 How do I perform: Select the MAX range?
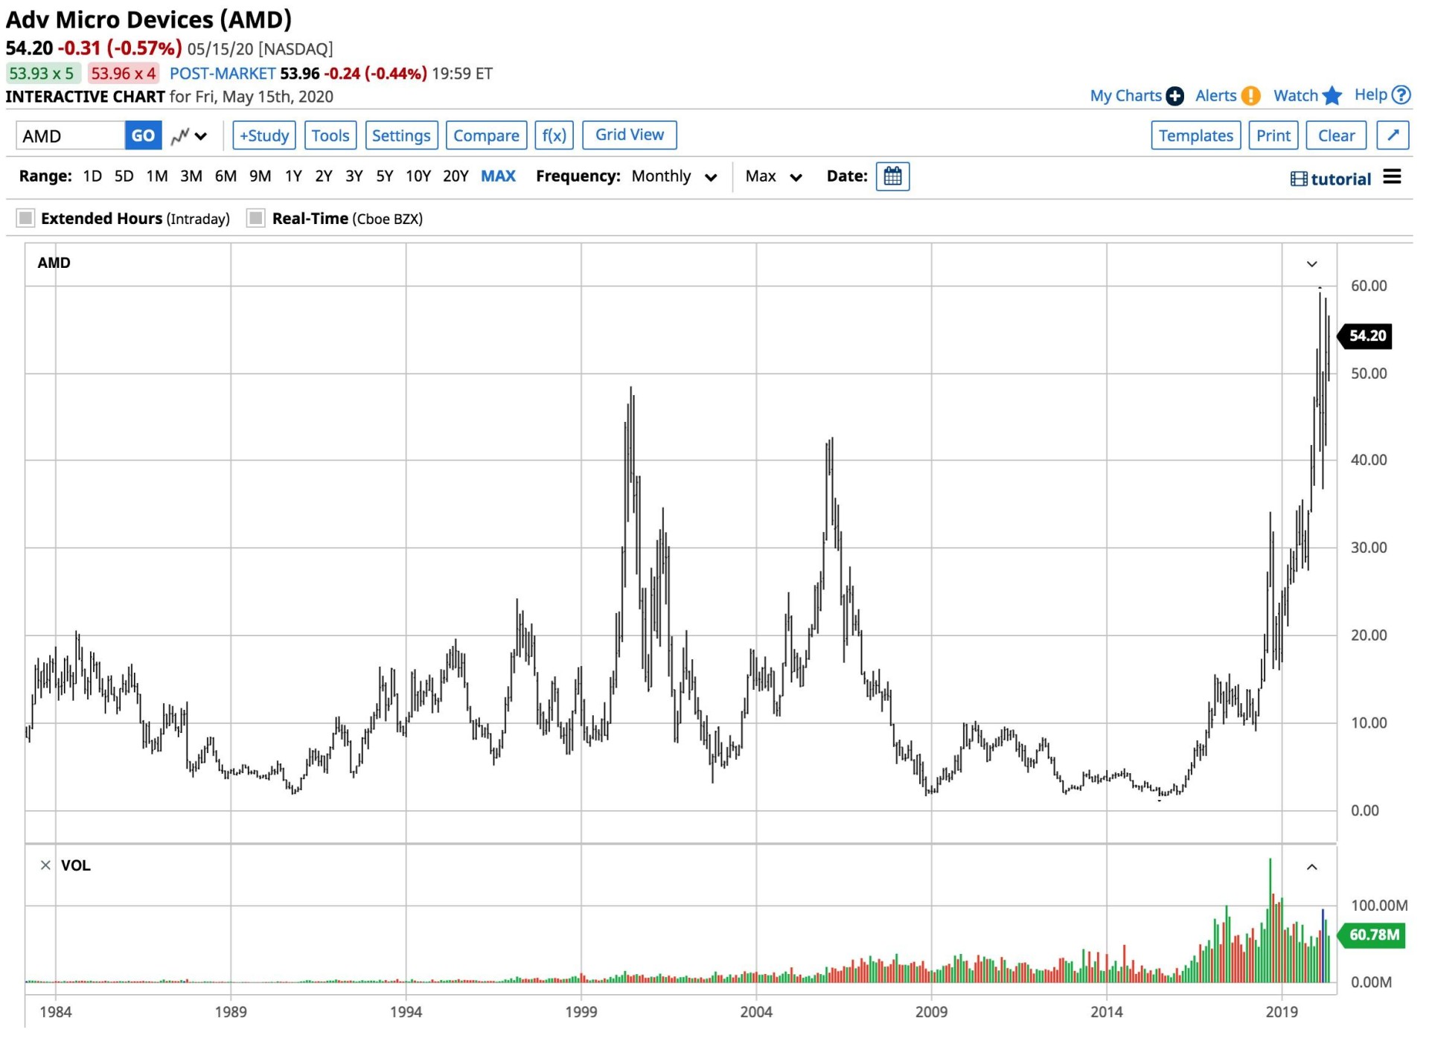(498, 176)
